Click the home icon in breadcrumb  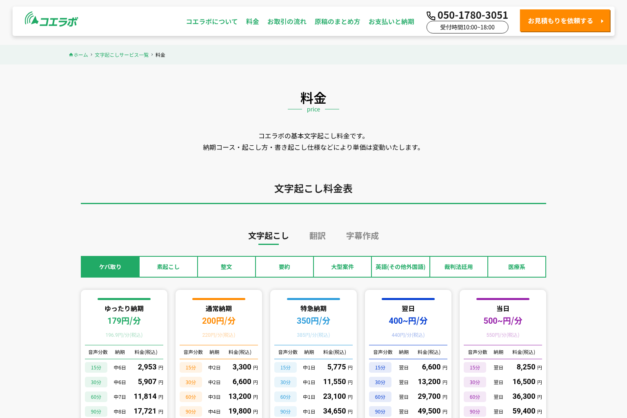click(x=71, y=55)
